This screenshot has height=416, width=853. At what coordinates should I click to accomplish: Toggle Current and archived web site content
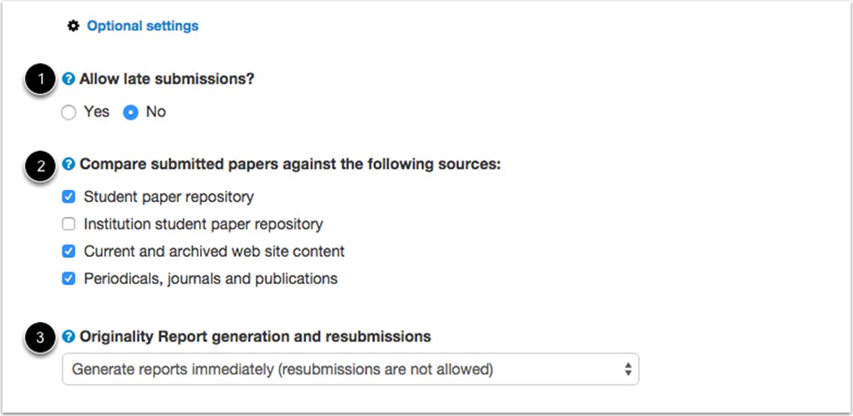[x=68, y=251]
